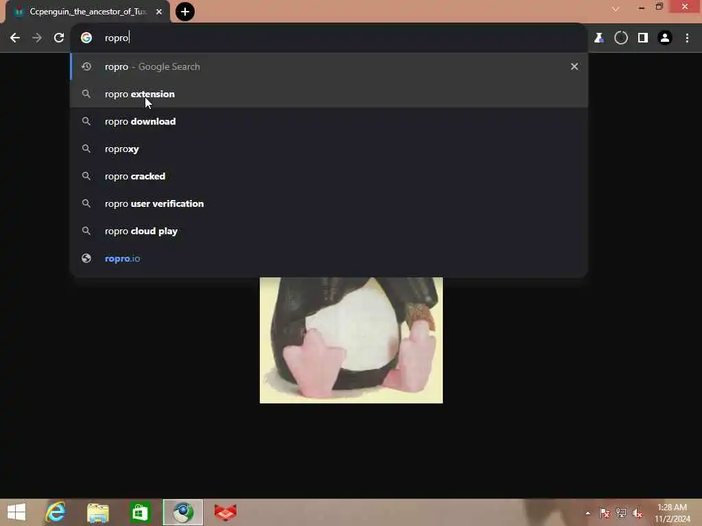This screenshot has height=526, width=702.
Task: Launch Internet Explorer from taskbar
Action: click(56, 512)
